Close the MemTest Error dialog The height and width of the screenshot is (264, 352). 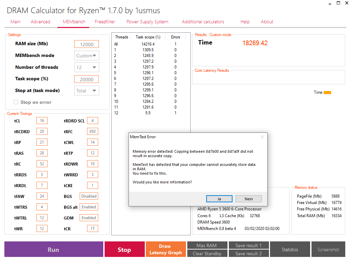pos(262,137)
